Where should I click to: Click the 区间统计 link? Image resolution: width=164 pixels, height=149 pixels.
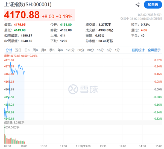(x=138, y=50)
